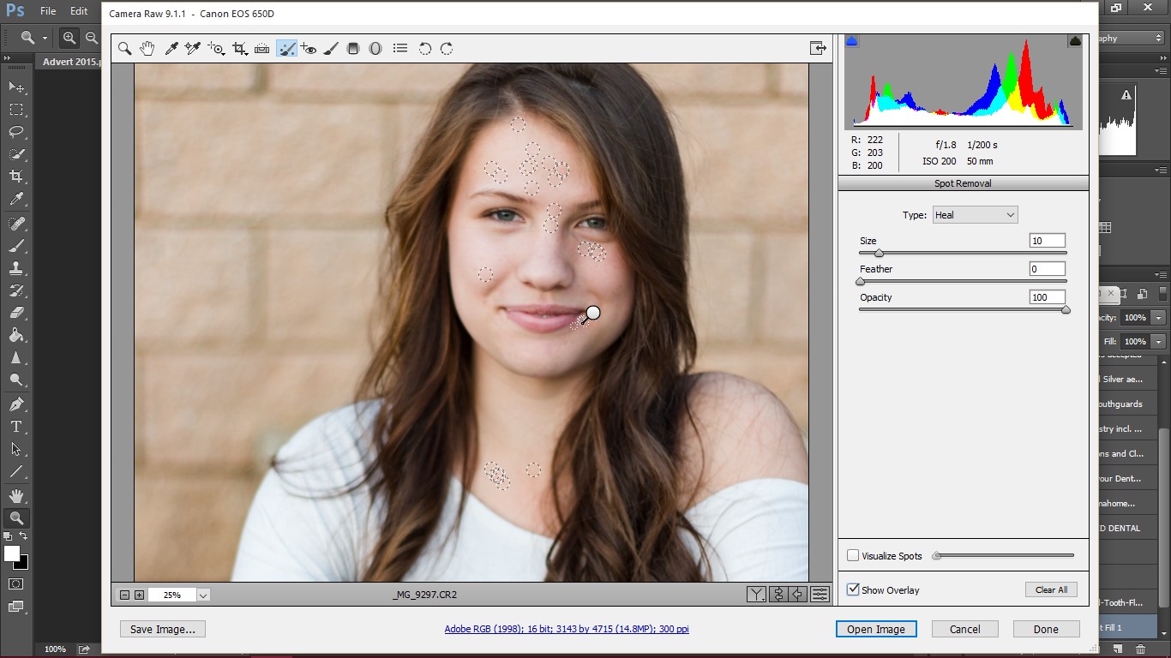Viewport: 1171px width, 658px height.
Task: Click the Done button
Action: pyautogui.click(x=1046, y=629)
